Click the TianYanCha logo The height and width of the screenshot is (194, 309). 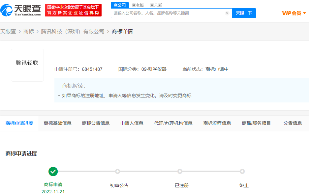(x=21, y=10)
